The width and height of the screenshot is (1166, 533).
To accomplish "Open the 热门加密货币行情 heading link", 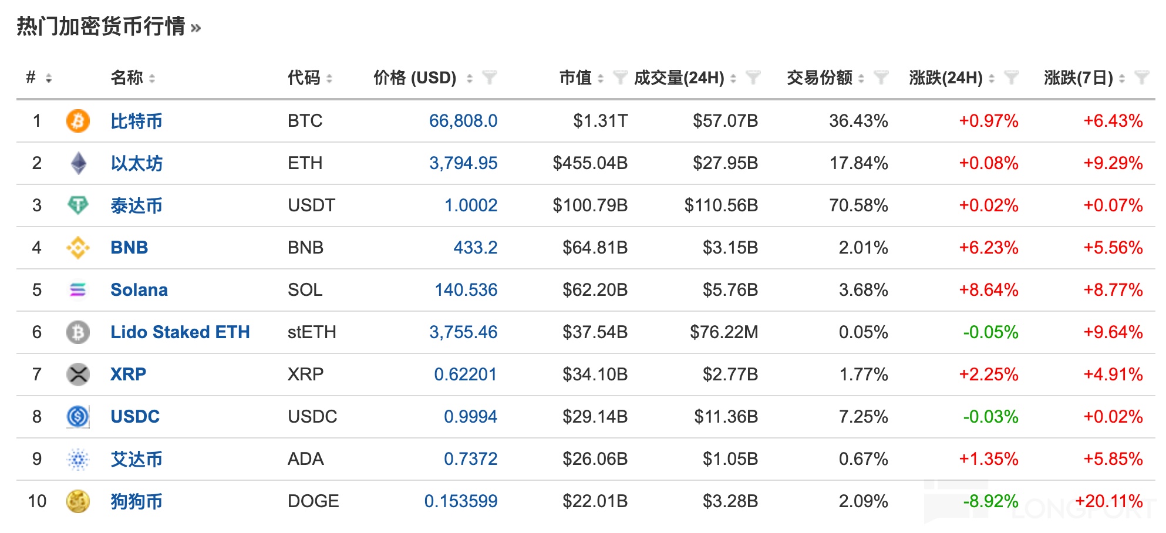I will [101, 26].
